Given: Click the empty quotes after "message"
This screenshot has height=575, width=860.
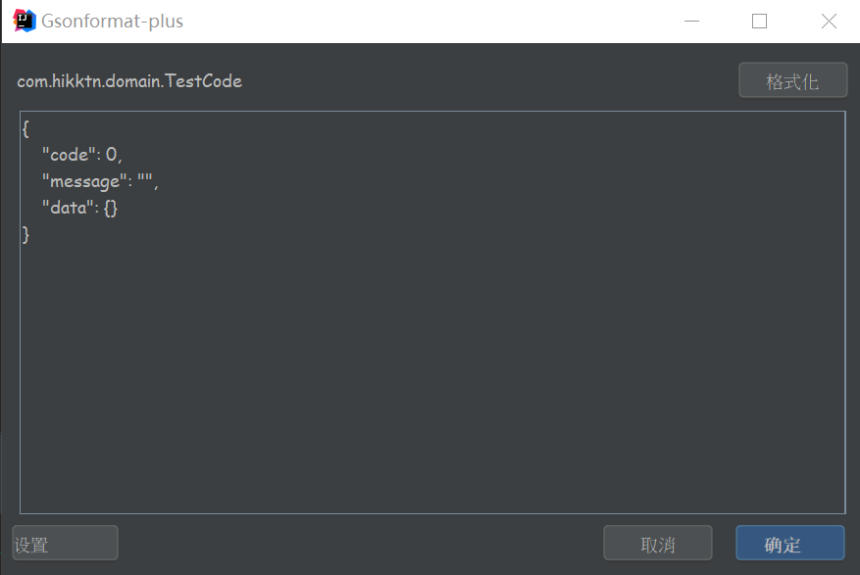Looking at the screenshot, I should 145,177.
